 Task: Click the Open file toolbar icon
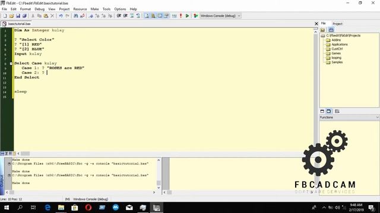point(11,16)
